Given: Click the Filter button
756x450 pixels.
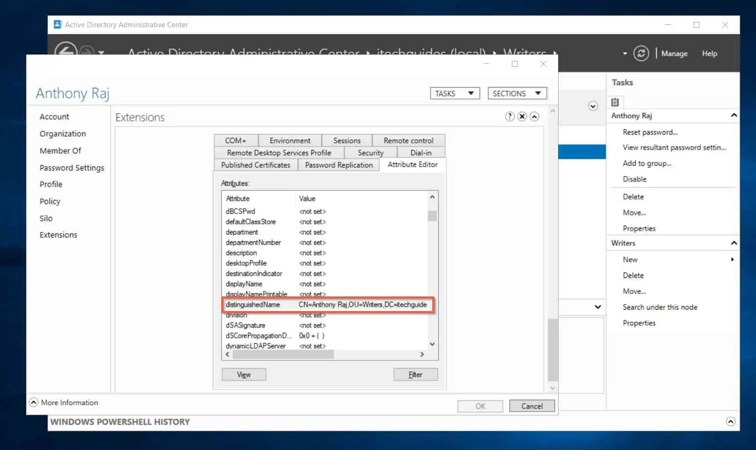Looking at the screenshot, I should pyautogui.click(x=415, y=374).
